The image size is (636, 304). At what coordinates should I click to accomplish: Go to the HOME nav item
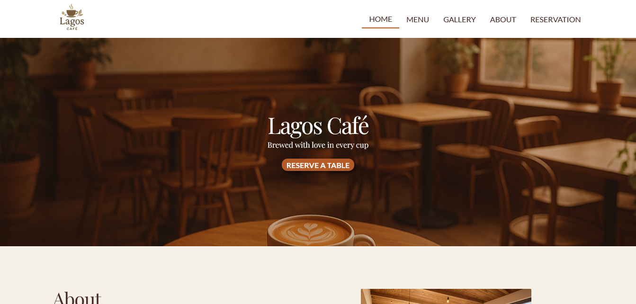point(380,19)
